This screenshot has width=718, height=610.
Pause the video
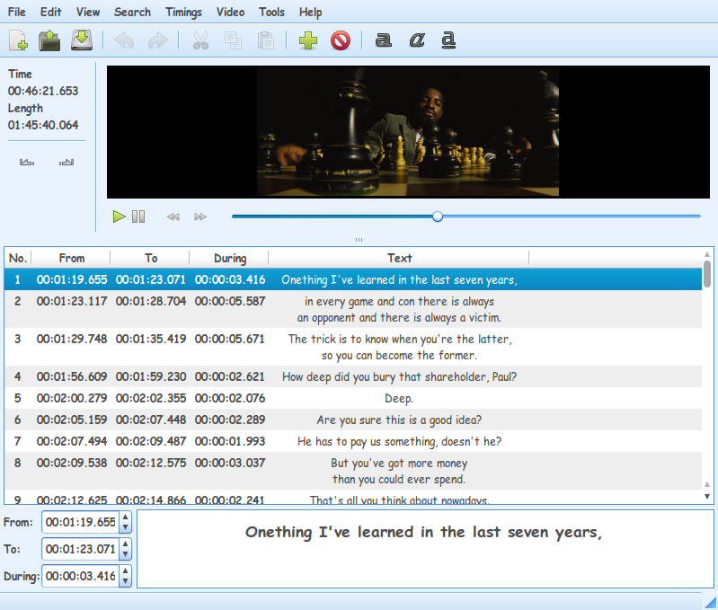(138, 217)
